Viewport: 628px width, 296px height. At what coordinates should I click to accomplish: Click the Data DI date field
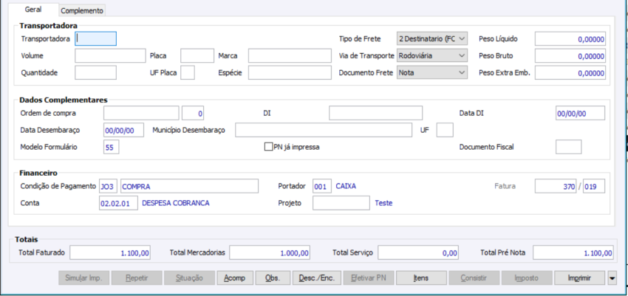pos(580,113)
